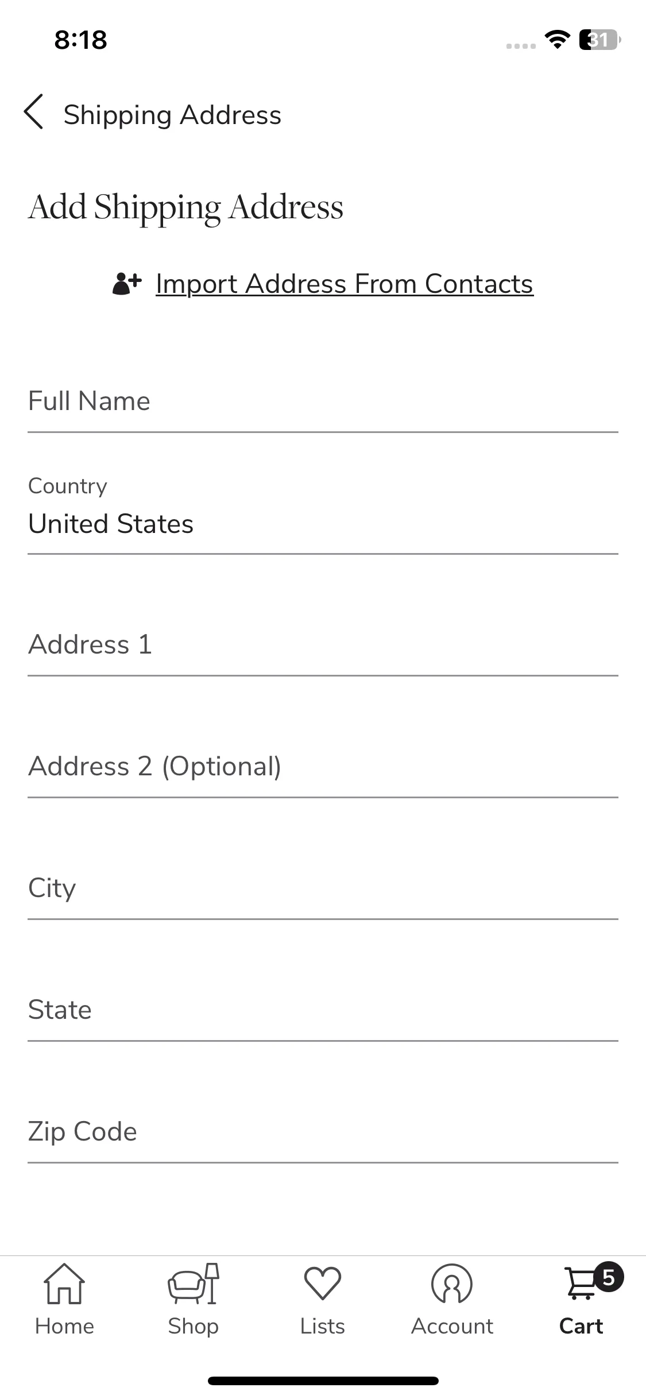The width and height of the screenshot is (646, 1399).
Task: Tap the cart badge showing 5
Action: click(x=609, y=1277)
